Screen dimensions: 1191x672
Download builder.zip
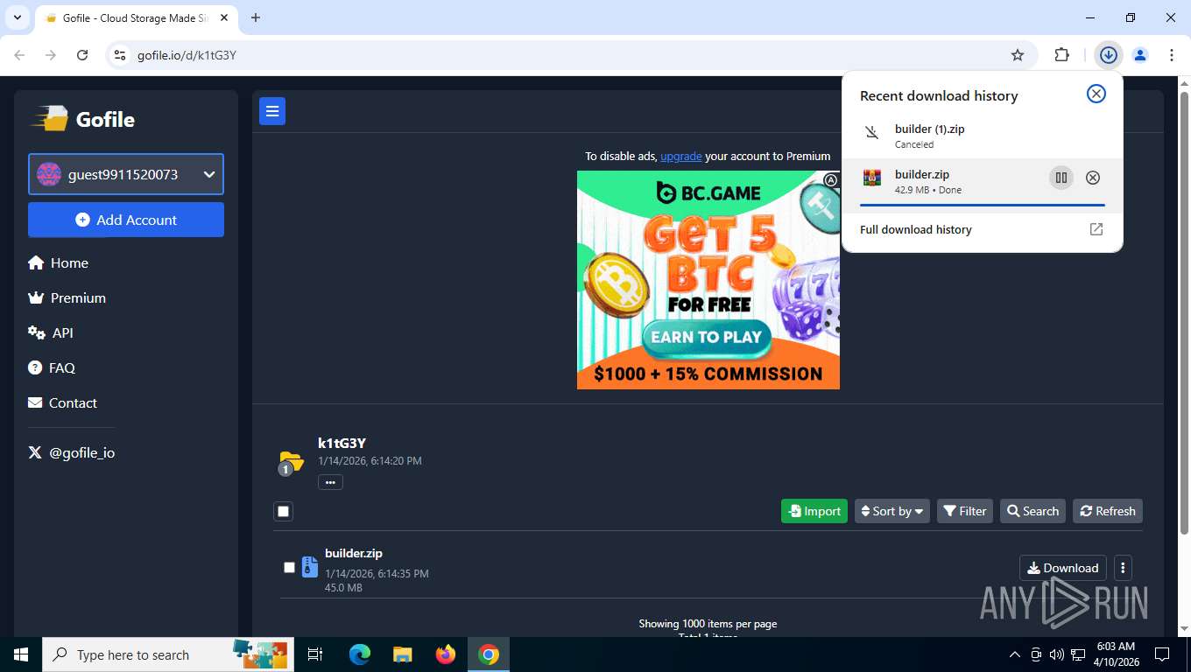pyautogui.click(x=1063, y=568)
